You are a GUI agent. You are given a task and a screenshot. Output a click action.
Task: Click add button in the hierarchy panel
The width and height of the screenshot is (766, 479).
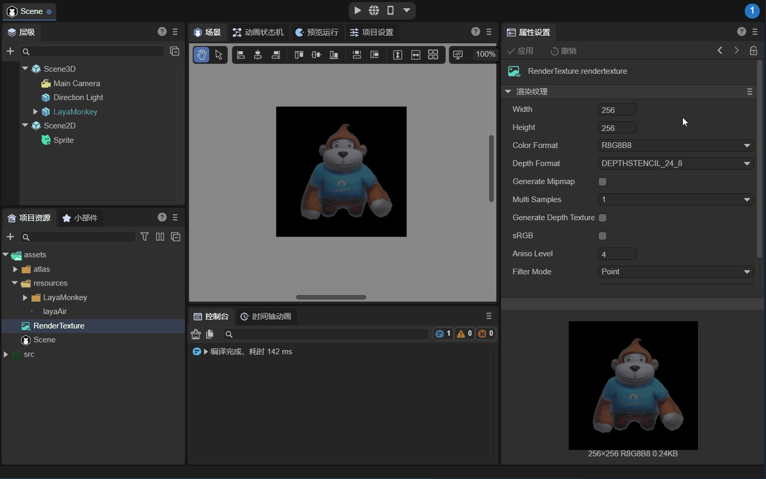(10, 51)
